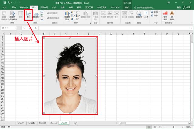The image size is (194, 129).
Task: Collapse the ribbon with the chevron arrow
Action: tap(191, 23)
